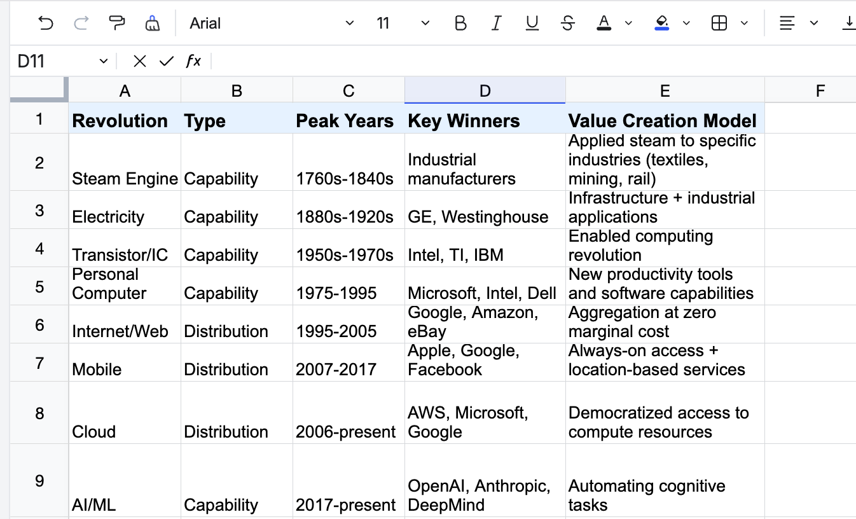The height and width of the screenshot is (519, 856).
Task: Click the Revolution header cell
Action: [125, 118]
